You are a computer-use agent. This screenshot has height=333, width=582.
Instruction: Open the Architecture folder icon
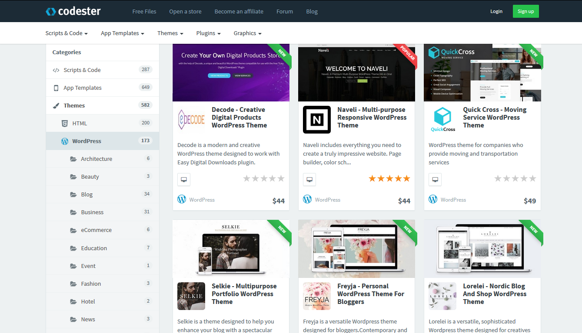pos(73,159)
